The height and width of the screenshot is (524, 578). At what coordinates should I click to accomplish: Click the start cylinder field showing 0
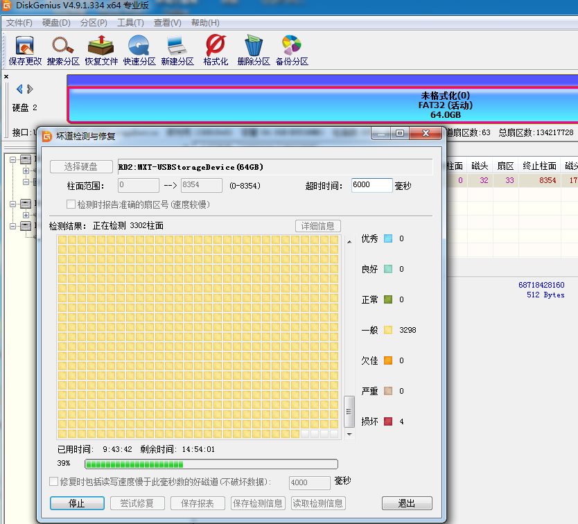(x=139, y=185)
